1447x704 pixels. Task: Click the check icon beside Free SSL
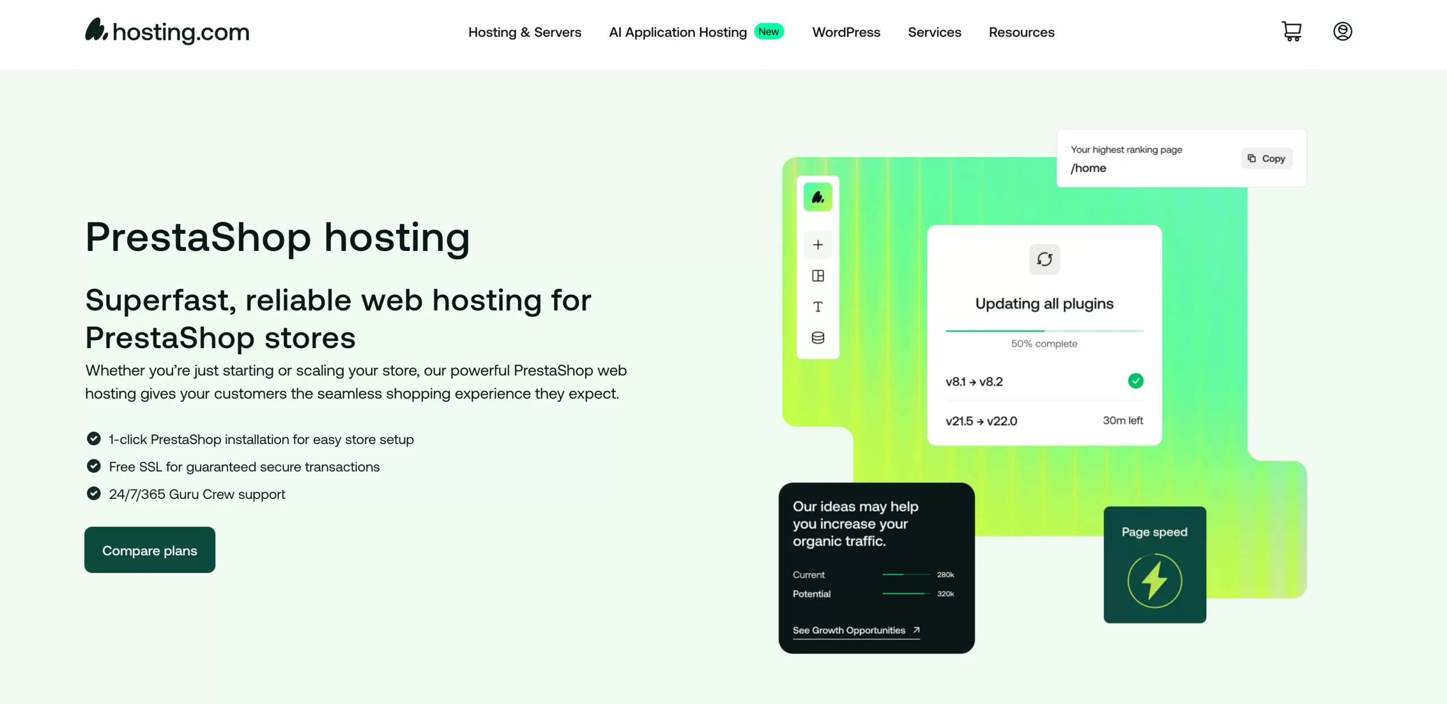(x=94, y=466)
